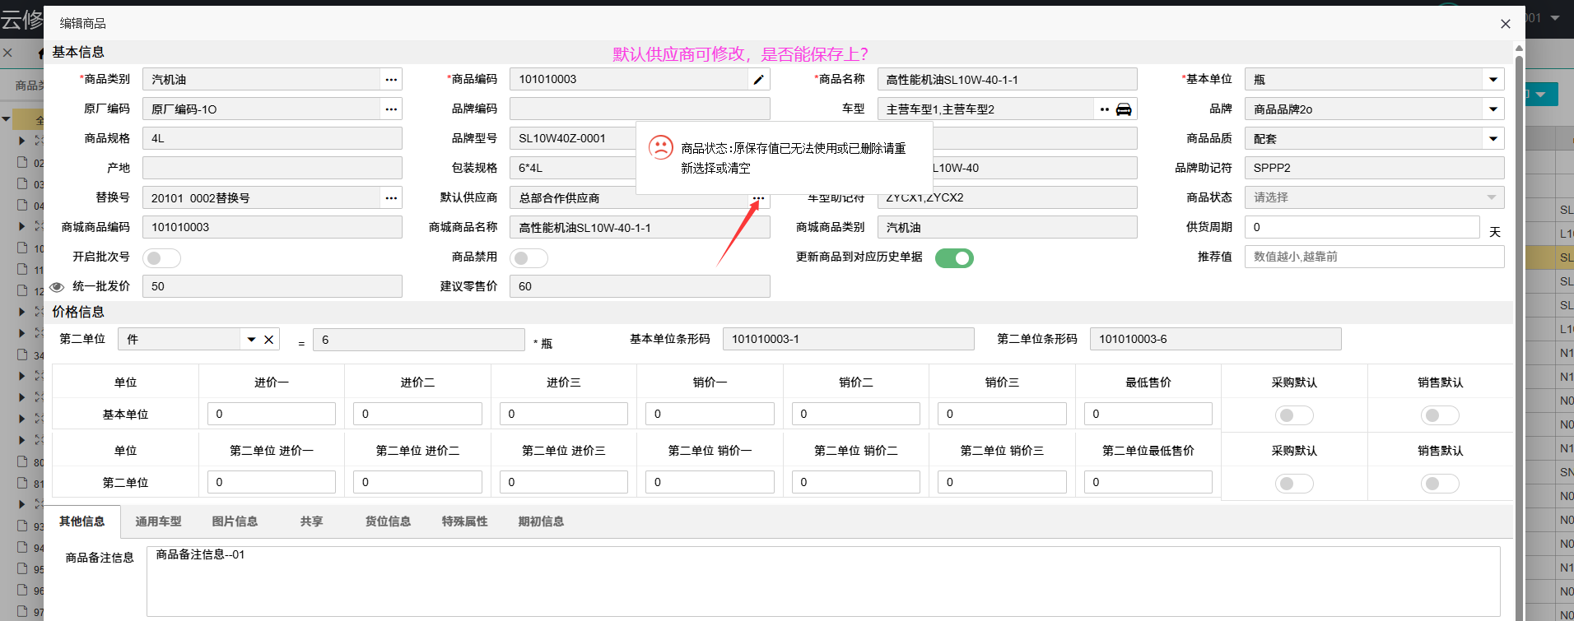The image size is (1574, 621).
Task: Open the 货位信息 tab
Action: coord(388,521)
